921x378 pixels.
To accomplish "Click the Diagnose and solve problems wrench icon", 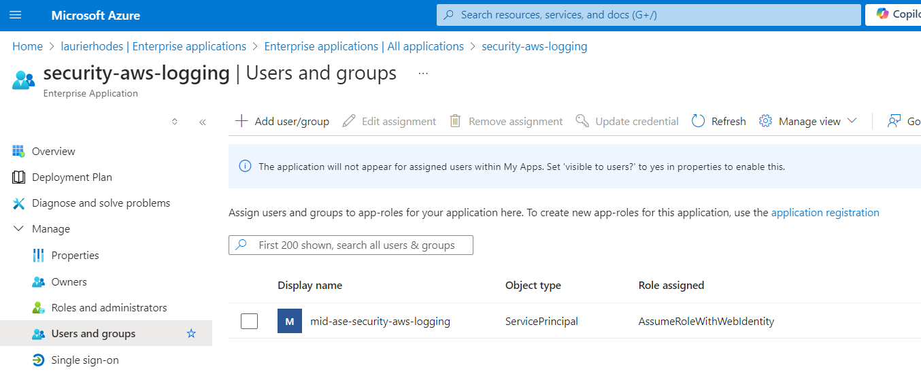I will tap(19, 203).
